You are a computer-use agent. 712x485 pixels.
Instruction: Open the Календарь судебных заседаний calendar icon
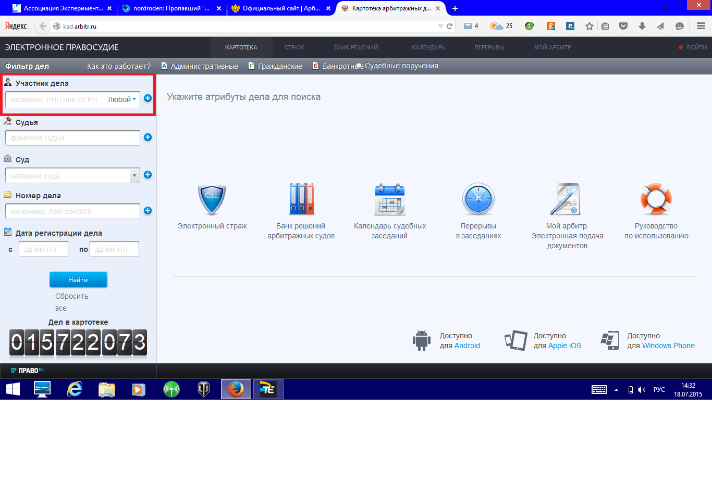(389, 199)
